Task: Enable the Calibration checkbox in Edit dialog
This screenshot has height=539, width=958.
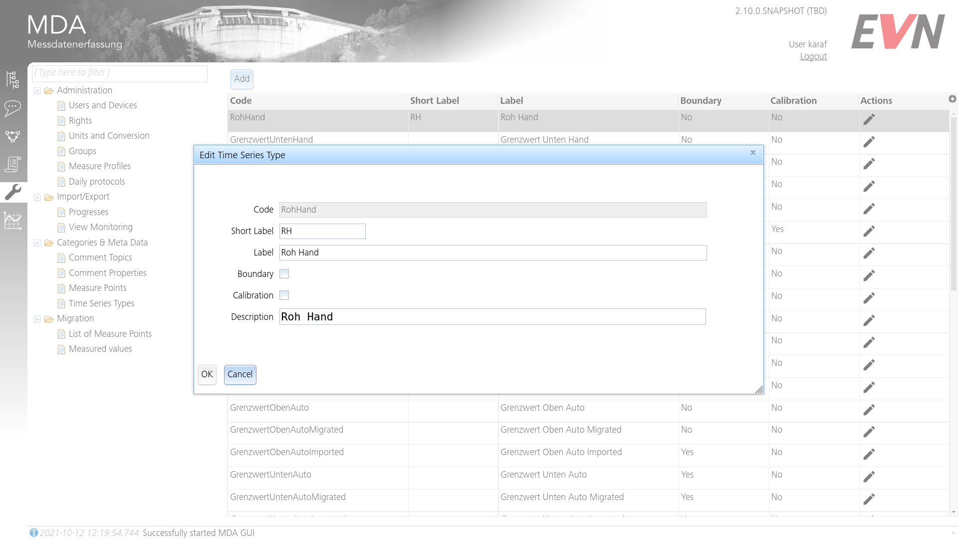Action: pos(284,295)
